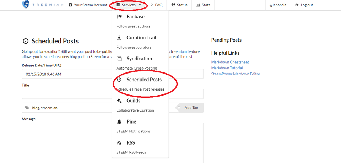Click the Log out link
The height and width of the screenshot is (163, 341).
coord(304,5)
